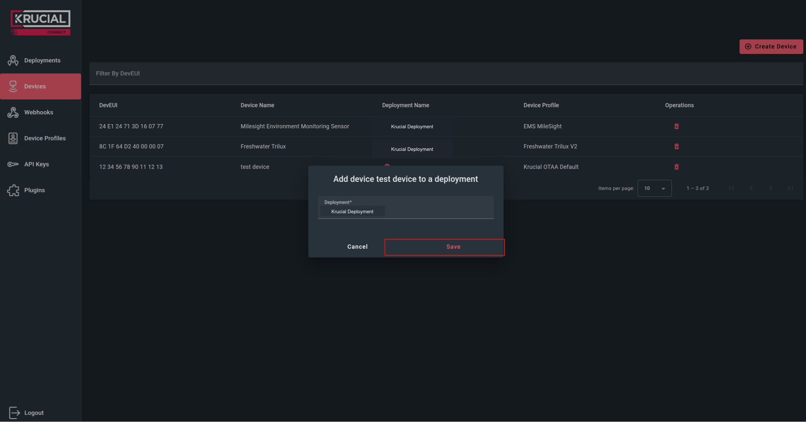
Task: Go to next page of devices
Action: click(770, 188)
